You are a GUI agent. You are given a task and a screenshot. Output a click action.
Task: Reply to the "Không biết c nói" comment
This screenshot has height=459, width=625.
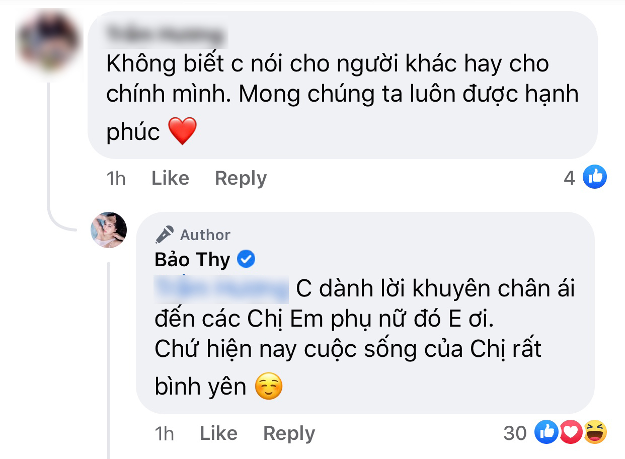pyautogui.click(x=241, y=178)
